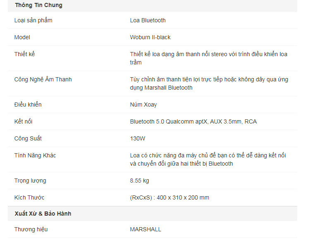The width and height of the screenshot is (315, 240).
Task: Select the Kích Thước row label
Action: coord(29,197)
